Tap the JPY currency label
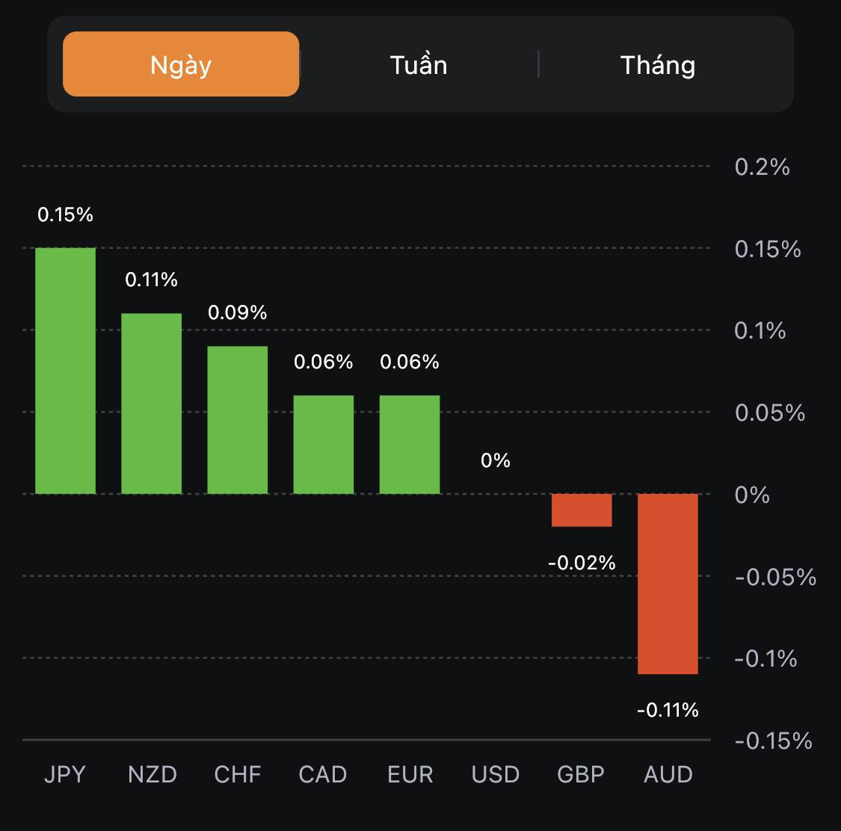The height and width of the screenshot is (831, 841). 65,774
